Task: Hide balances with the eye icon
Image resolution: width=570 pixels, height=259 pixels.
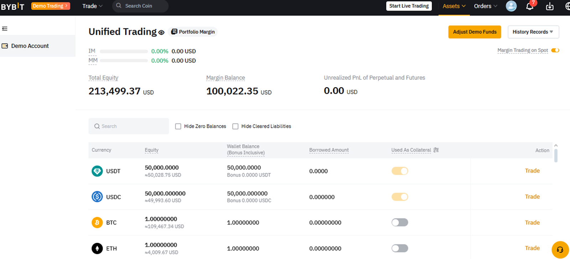Action: [x=161, y=32]
